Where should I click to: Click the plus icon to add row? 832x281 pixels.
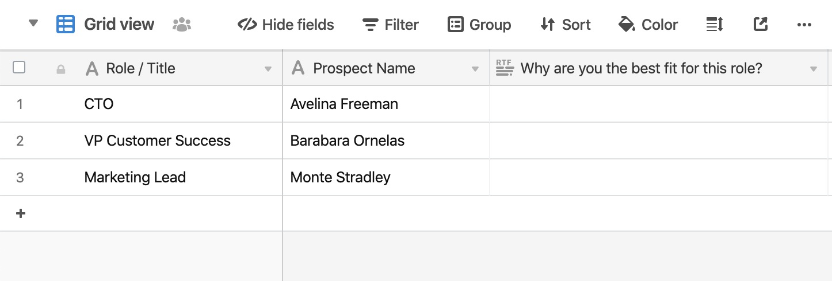(21, 213)
